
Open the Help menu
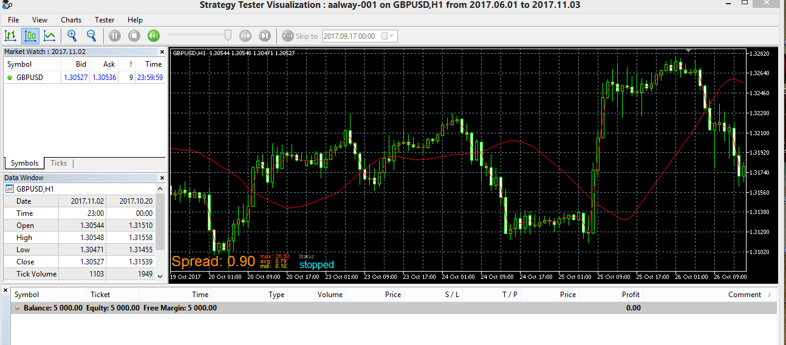click(x=135, y=20)
